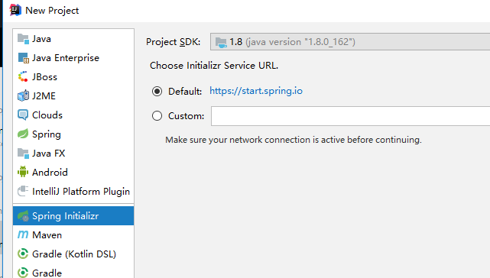This screenshot has width=490, height=278.
Task: Enable the Default service URL radio button
Action: 157,91
